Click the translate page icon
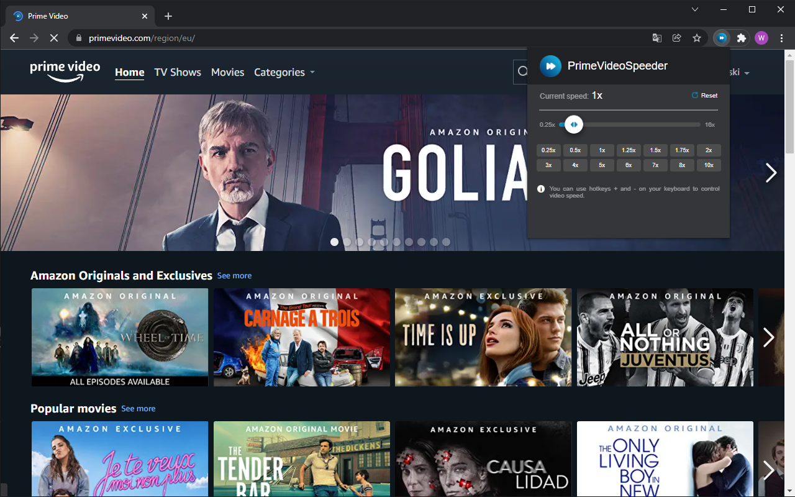Viewport: 795px width, 497px height. [656, 38]
